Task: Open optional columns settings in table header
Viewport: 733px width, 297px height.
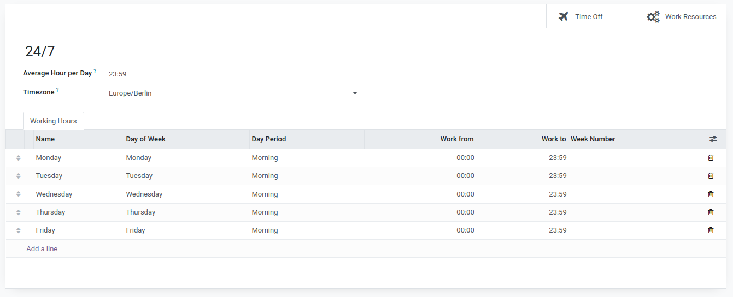Action: tap(713, 139)
